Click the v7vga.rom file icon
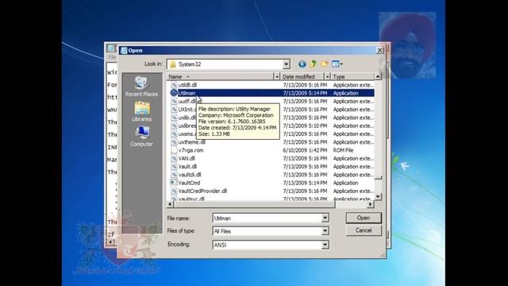 click(174, 150)
